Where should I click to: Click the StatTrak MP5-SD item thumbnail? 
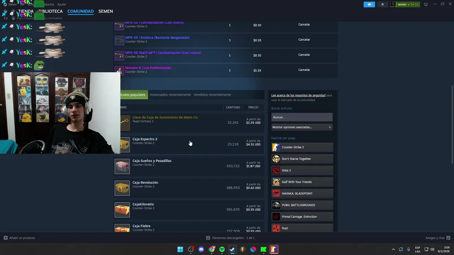point(119,56)
